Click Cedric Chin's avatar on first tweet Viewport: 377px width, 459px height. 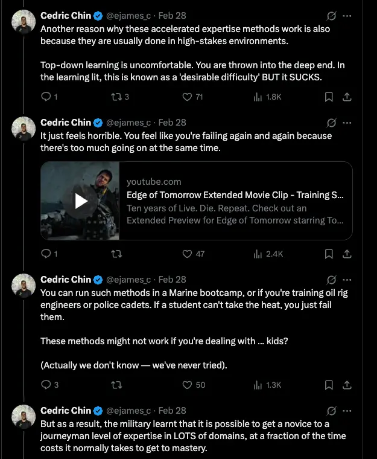24,22
